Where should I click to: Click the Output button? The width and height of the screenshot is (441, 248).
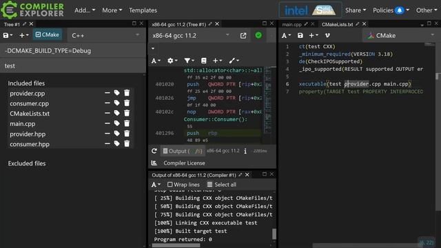[x=182, y=151]
